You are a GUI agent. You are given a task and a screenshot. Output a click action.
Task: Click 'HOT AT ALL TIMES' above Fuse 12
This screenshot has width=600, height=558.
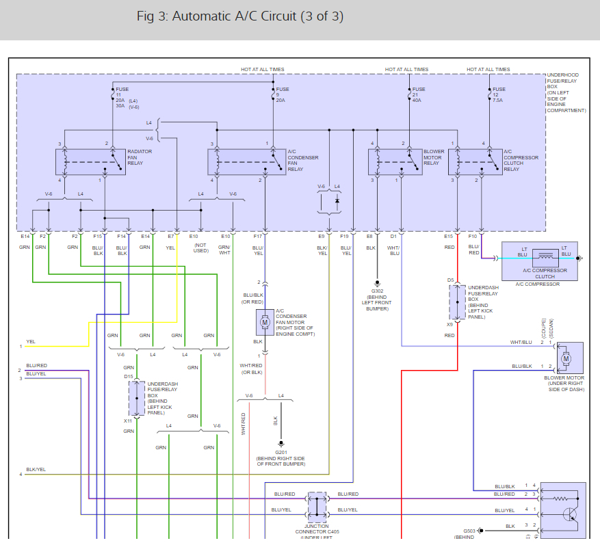click(488, 69)
